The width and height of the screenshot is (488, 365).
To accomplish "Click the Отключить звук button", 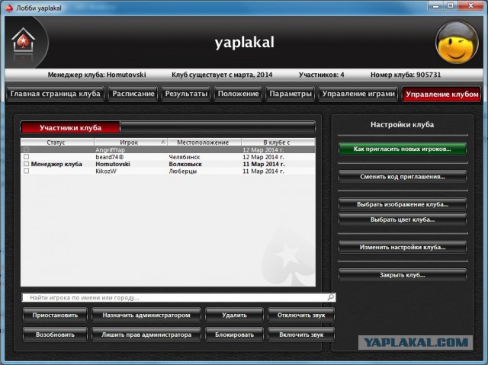I will 301,315.
